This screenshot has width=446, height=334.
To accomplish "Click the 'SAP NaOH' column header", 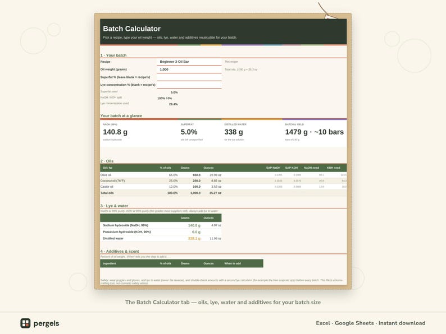I will (x=273, y=168).
